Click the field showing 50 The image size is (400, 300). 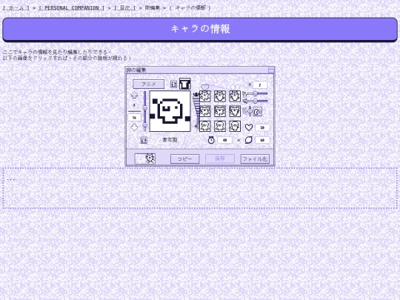[262, 127]
